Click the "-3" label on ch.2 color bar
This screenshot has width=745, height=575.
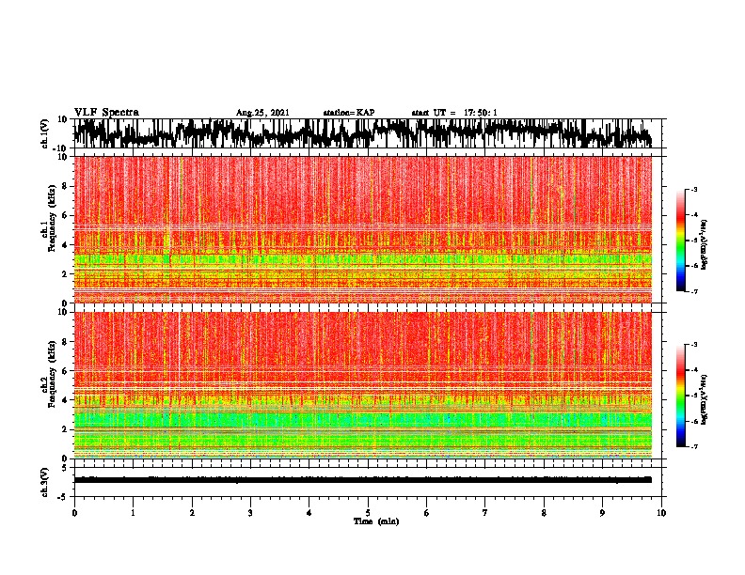[693, 345]
